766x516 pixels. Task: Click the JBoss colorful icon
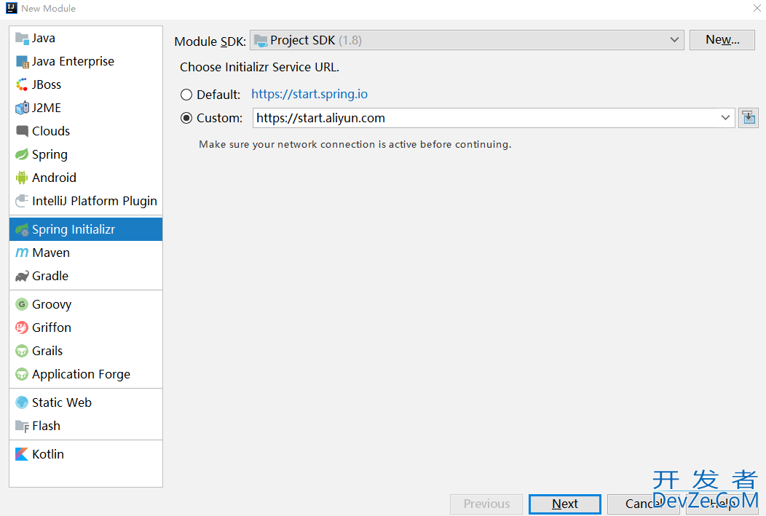[22, 85]
